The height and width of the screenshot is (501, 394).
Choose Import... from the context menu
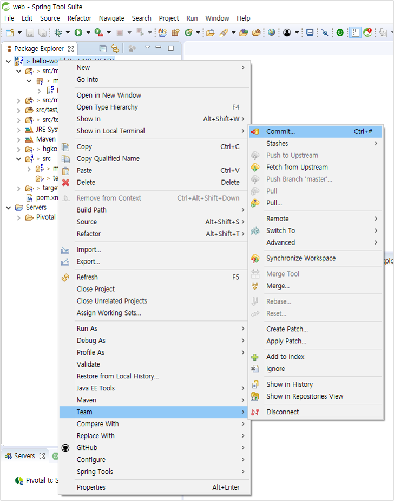pos(154,249)
